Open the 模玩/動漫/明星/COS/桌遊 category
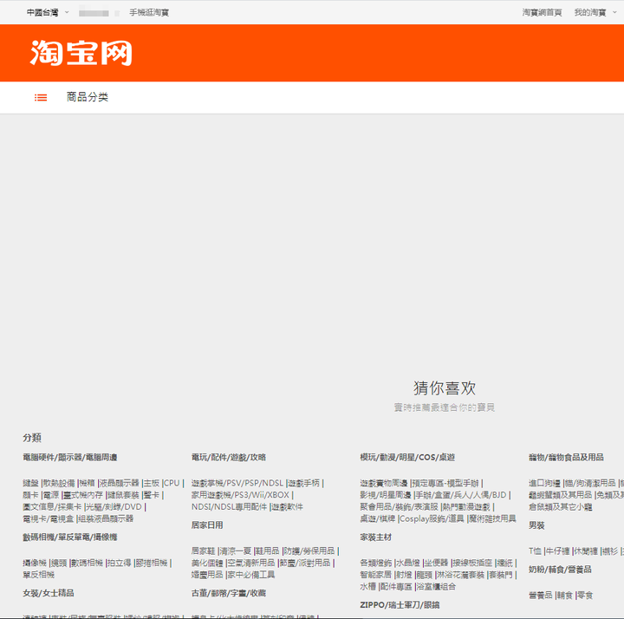This screenshot has height=619, width=624. point(407,458)
